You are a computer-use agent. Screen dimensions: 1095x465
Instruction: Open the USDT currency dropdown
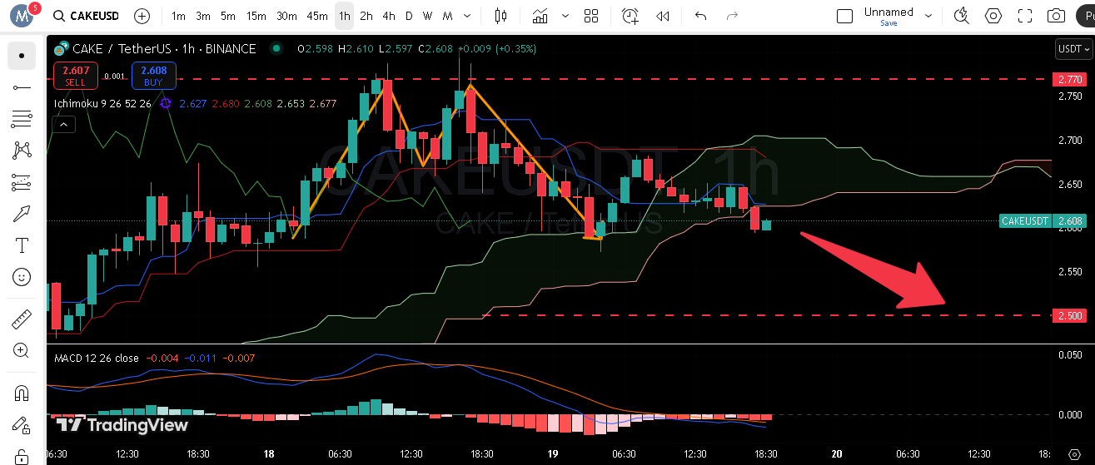pyautogui.click(x=1073, y=49)
